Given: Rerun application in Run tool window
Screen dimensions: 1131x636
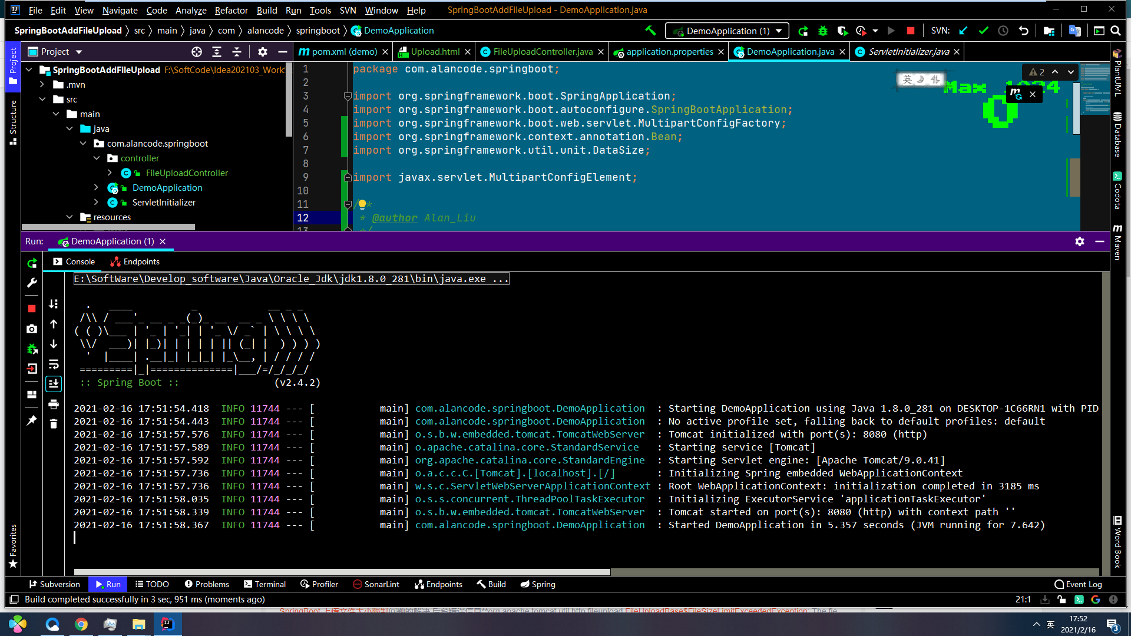Looking at the screenshot, I should point(32,263).
